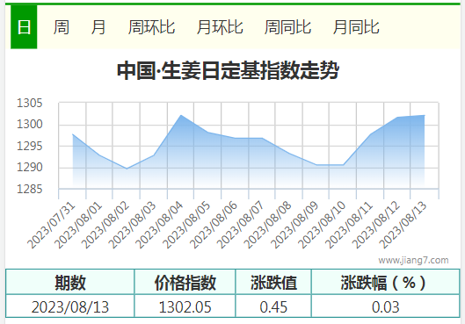
Task: Click the 2023/08/10 data point on chart
Action: [343, 165]
